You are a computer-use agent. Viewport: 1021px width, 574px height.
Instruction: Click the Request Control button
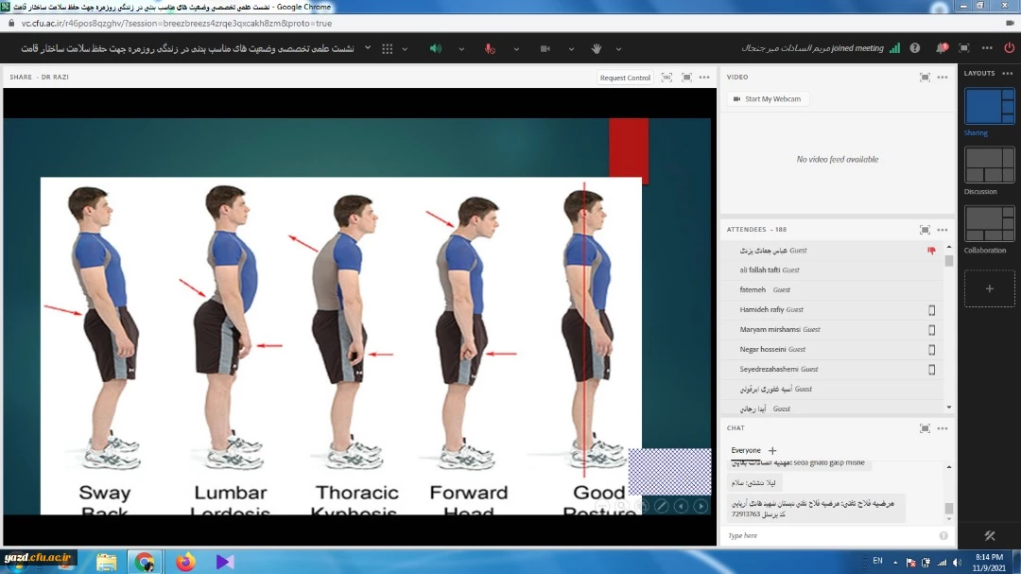pyautogui.click(x=625, y=78)
